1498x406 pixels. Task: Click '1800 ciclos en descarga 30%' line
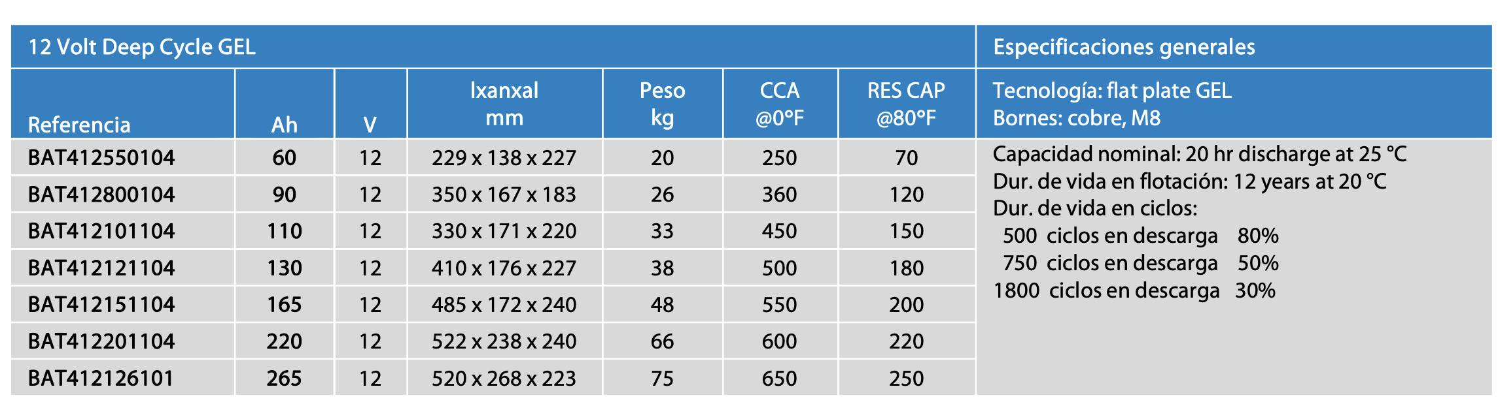pos(1134,290)
